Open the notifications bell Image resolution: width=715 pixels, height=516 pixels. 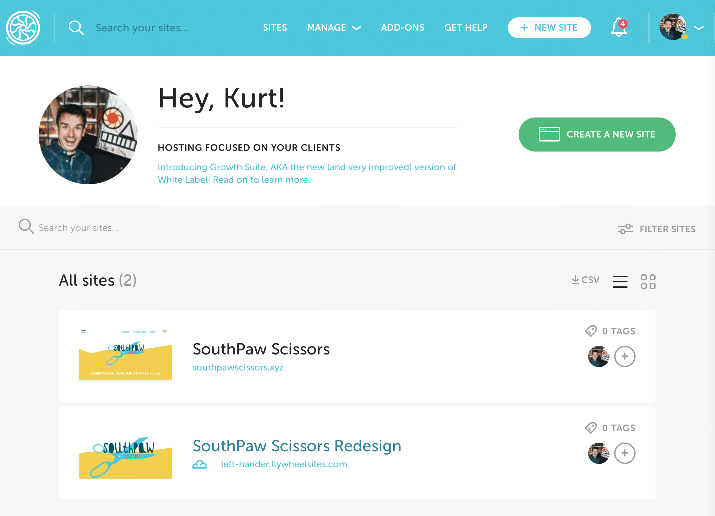pyautogui.click(x=619, y=27)
